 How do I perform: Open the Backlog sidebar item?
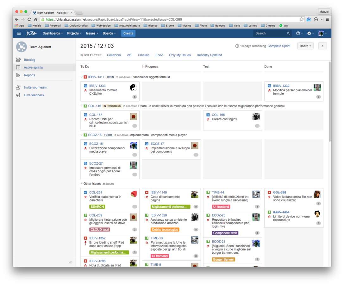point(29,60)
